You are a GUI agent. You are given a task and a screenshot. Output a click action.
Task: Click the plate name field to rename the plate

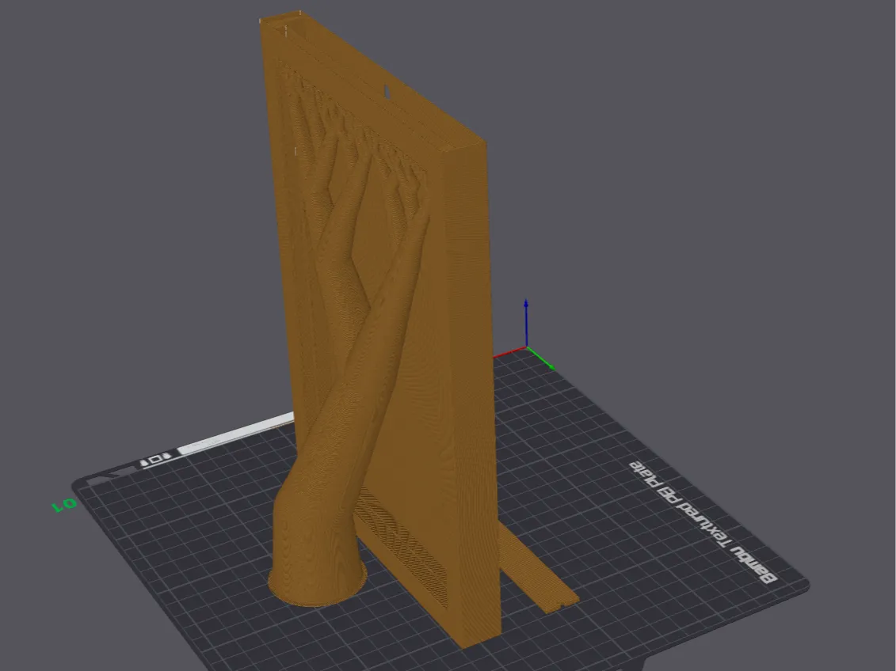[230, 434]
